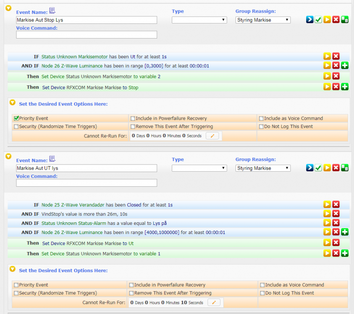Viewport: 354px width, 314px height.
Task: Edit the 10 Seconds Cannot Re-Run time
Action: point(214,302)
